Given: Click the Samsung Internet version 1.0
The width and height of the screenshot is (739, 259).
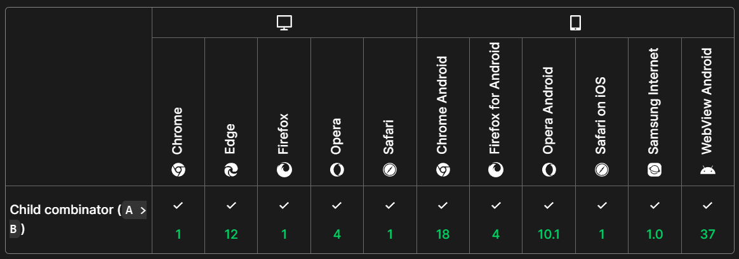Looking at the screenshot, I should click(655, 234).
